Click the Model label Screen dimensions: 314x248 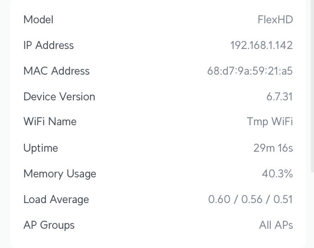39,20
